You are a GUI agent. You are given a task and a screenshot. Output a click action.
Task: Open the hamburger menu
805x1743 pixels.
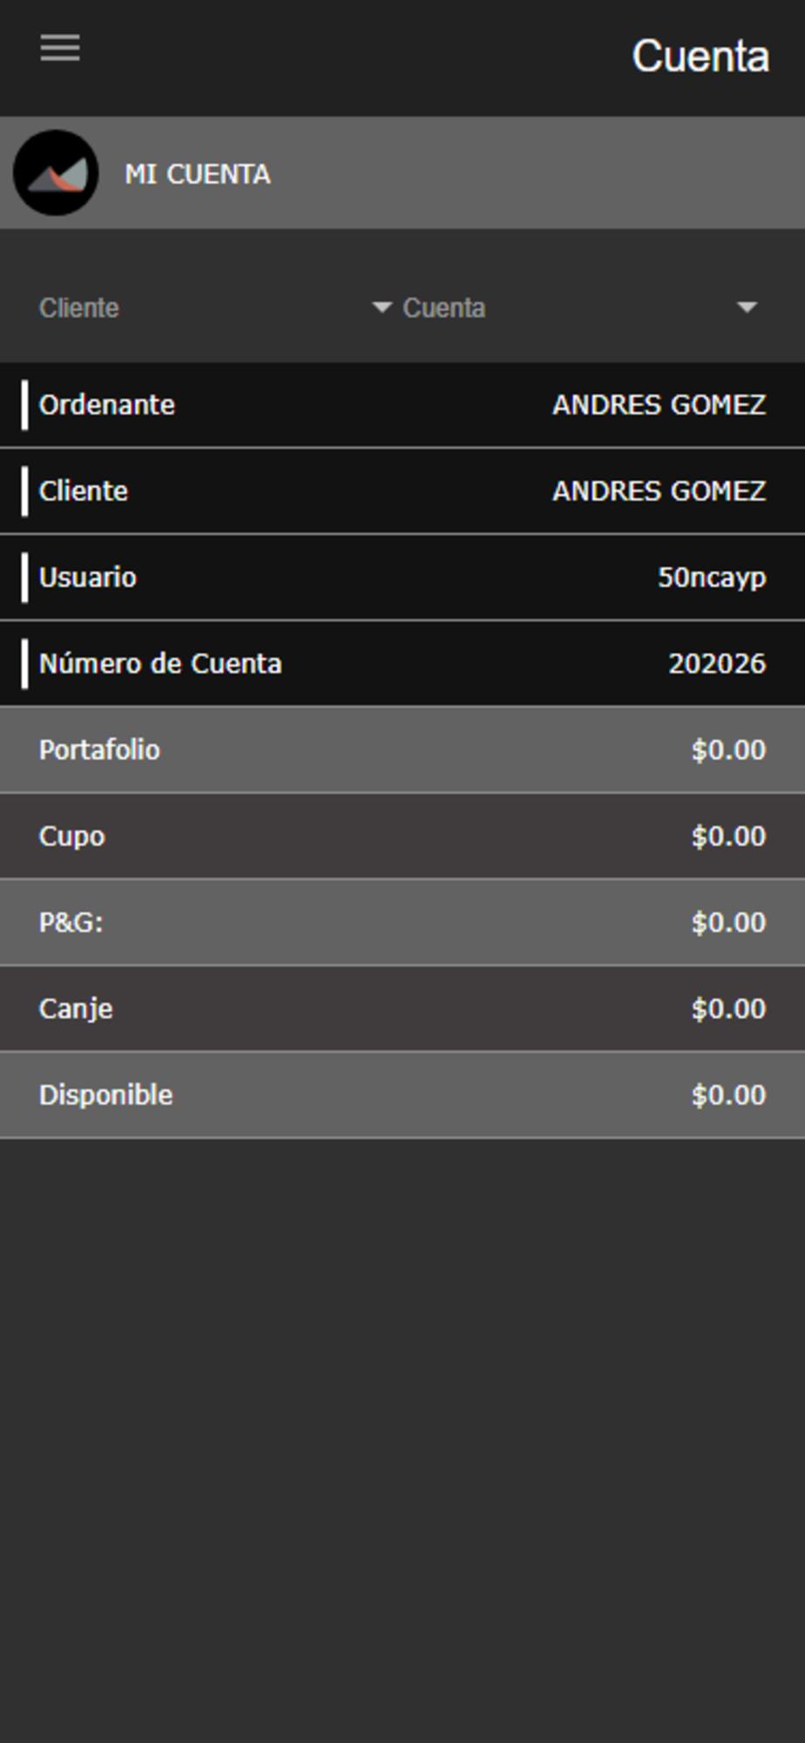point(60,48)
